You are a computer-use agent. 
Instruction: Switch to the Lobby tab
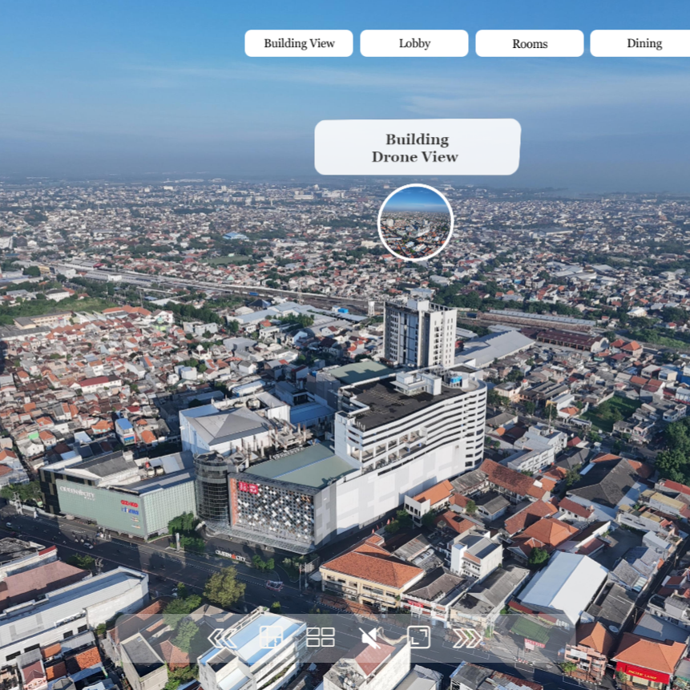point(414,43)
